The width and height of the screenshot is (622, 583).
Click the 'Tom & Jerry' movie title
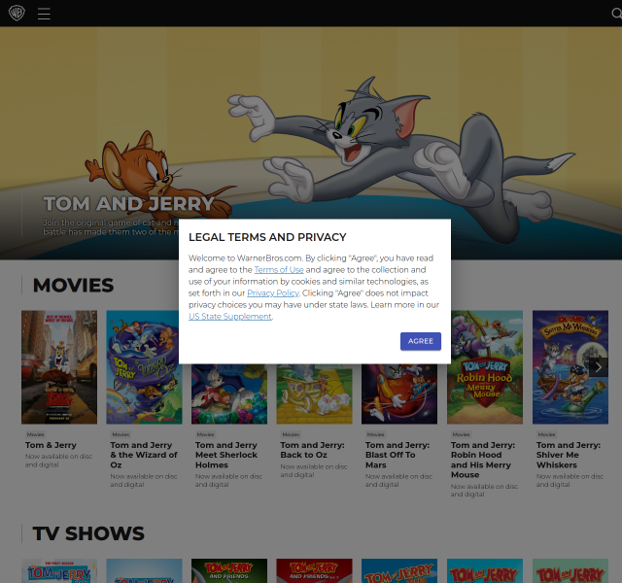pos(51,445)
